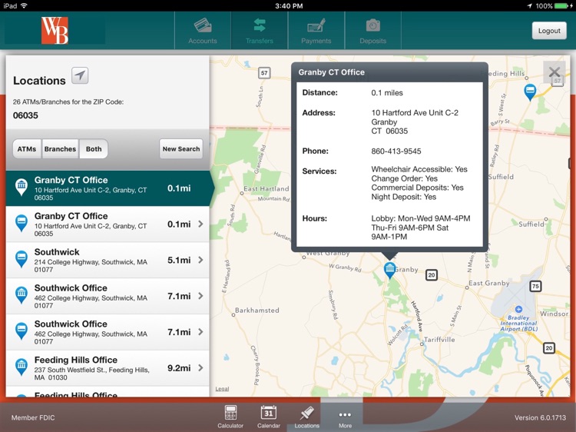The height and width of the screenshot is (432, 576).
Task: Open the Accounts section
Action: (x=203, y=31)
